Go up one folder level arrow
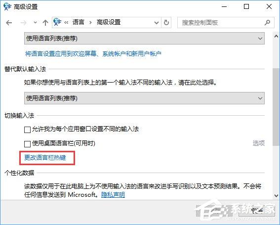This screenshot has width=280, height=225. [x=45, y=23]
